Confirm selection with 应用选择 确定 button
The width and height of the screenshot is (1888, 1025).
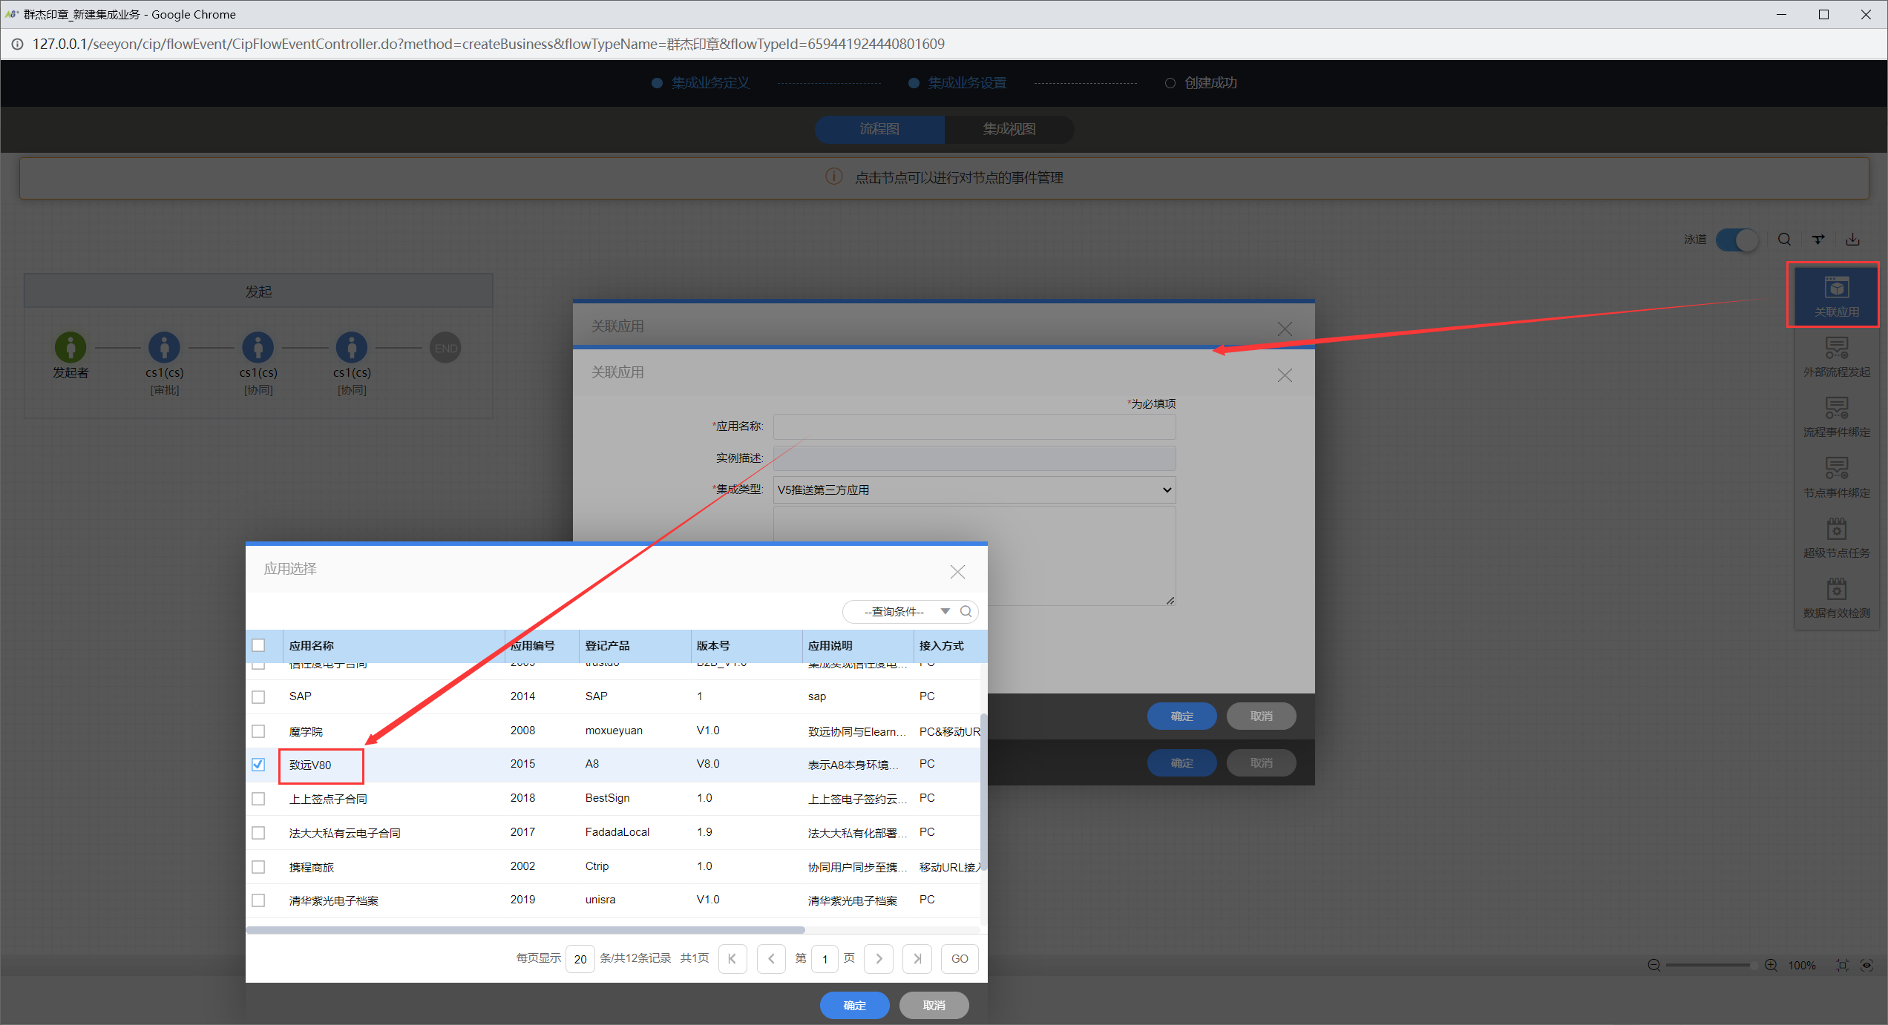tap(854, 1005)
